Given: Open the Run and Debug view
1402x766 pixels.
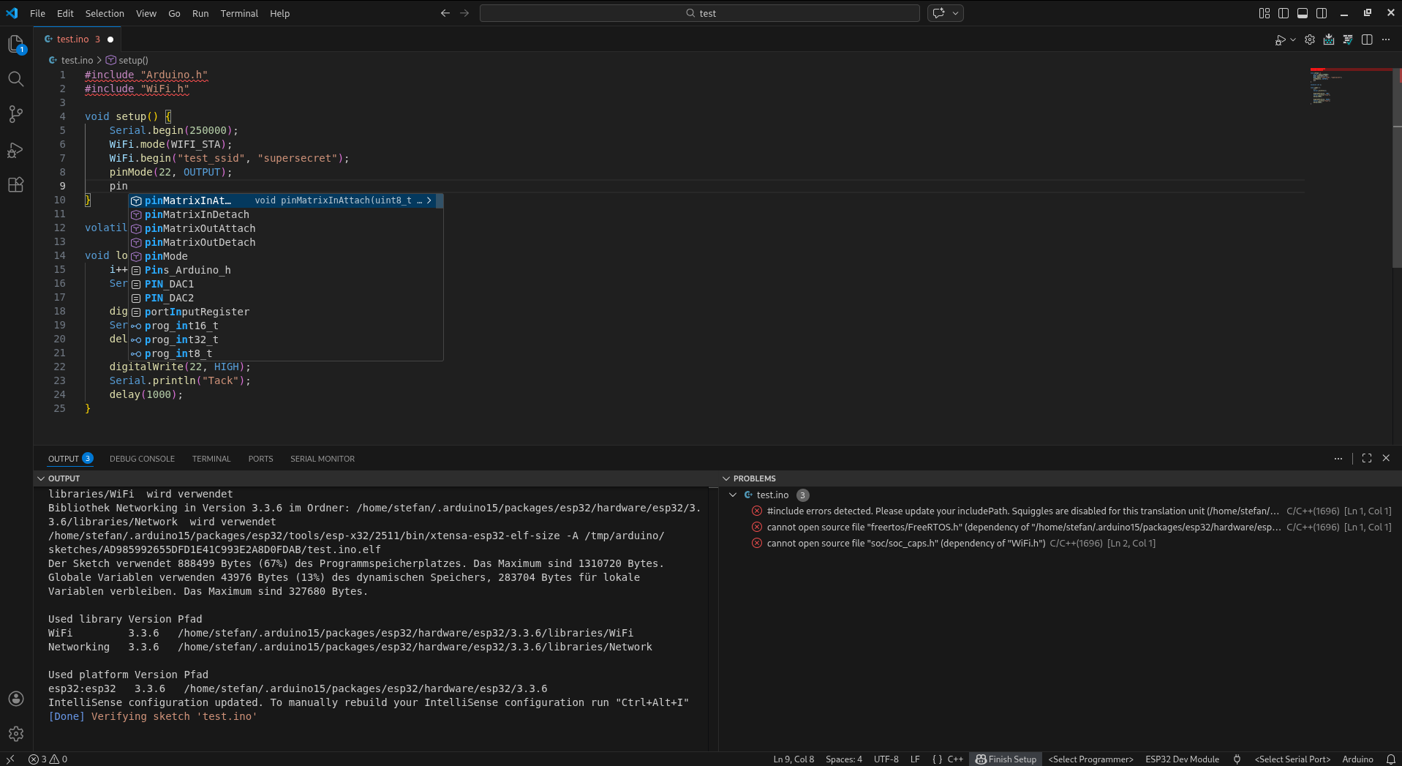Looking at the screenshot, I should [x=15, y=150].
